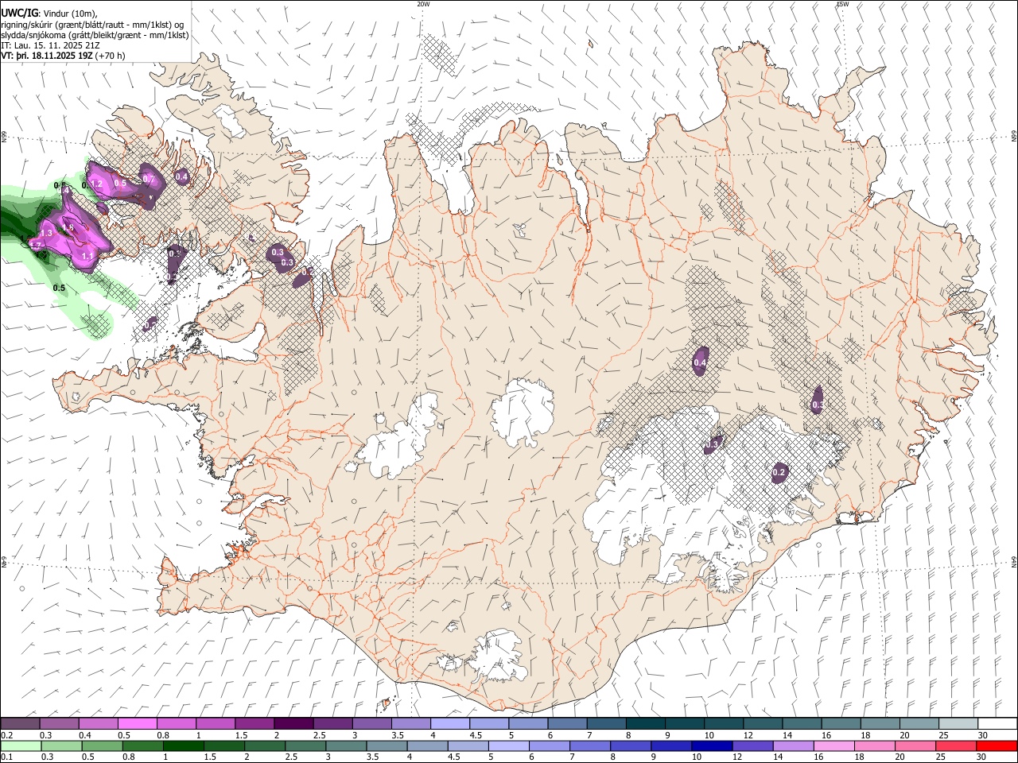This screenshot has width=1018, height=763.
Task: Click the white '0.7' value in the Westfjords
Action: click(149, 179)
